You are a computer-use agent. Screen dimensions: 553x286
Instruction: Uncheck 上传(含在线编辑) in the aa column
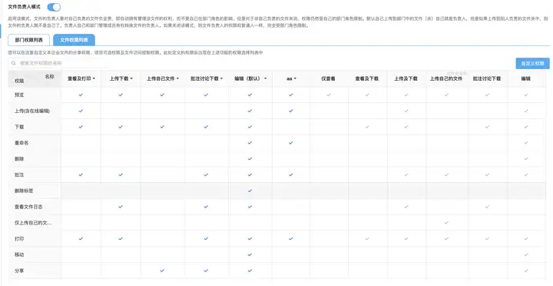click(x=291, y=111)
